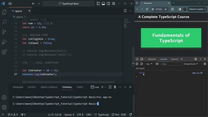Image resolution: width=208 pixels, height=117 pixels.
Task: Reload the page in Chrome
Action: [147, 9]
